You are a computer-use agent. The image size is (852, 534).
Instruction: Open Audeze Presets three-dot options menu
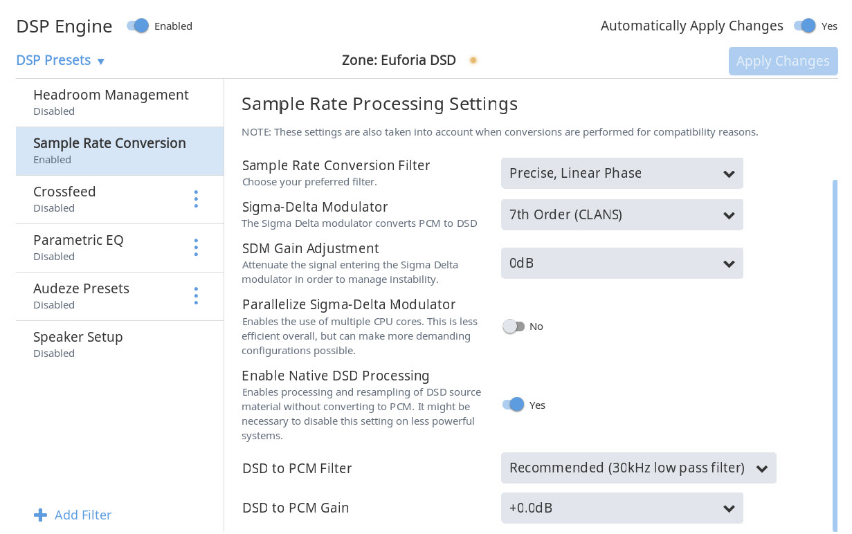click(196, 296)
